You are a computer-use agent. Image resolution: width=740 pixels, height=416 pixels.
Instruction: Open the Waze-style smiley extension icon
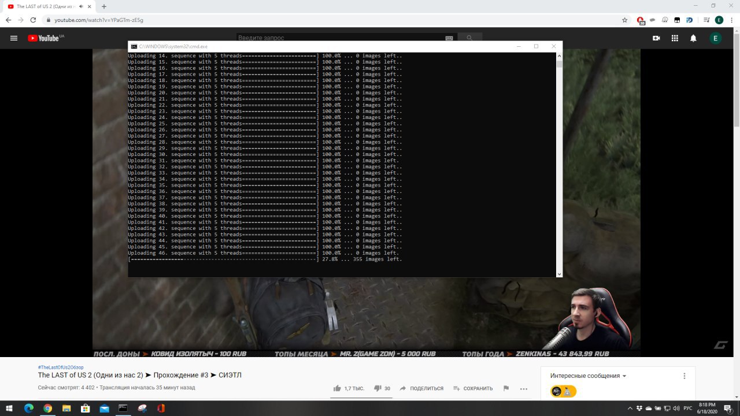pos(665,20)
